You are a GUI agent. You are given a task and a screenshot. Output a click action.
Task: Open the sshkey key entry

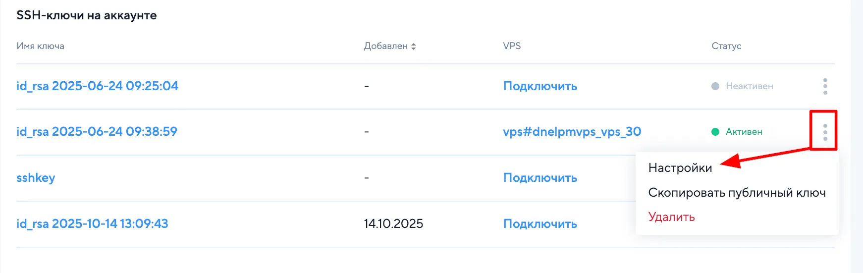36,178
